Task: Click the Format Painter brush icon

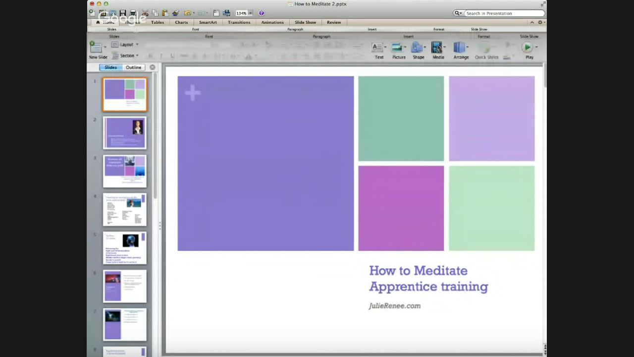Action: (175, 13)
